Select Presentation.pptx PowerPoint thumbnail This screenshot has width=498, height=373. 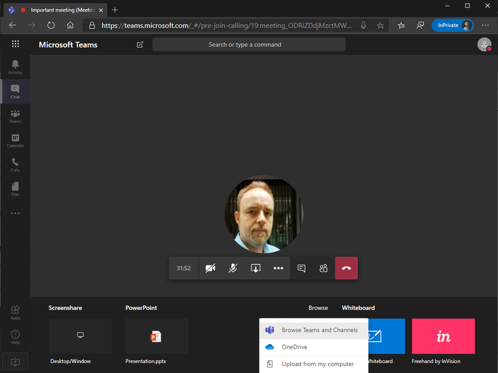pos(157,336)
